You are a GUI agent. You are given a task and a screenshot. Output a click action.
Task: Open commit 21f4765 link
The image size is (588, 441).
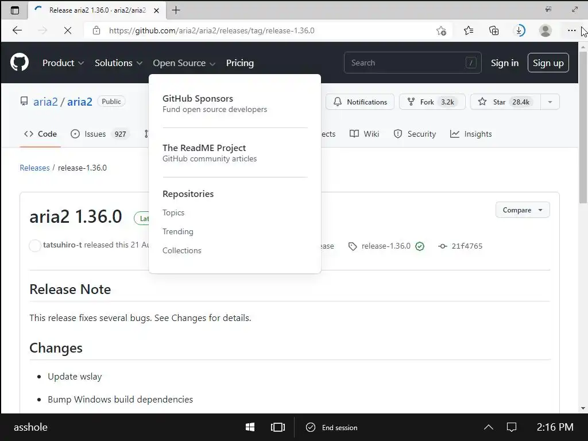tap(467, 246)
